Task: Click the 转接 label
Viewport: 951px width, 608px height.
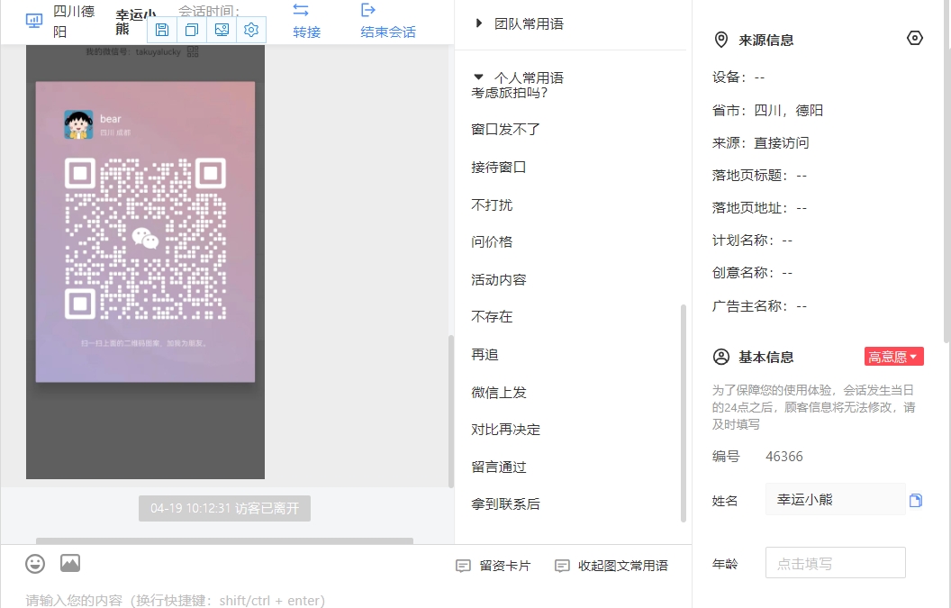Action: coord(307,32)
